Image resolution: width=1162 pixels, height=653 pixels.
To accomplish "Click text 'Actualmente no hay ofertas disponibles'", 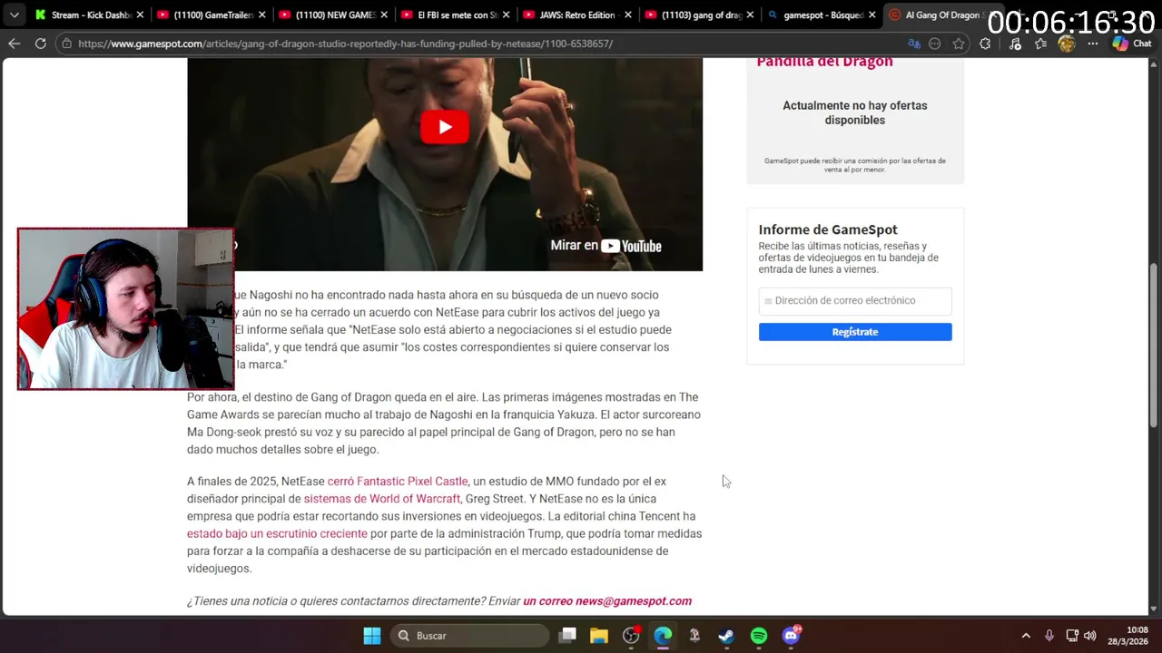I will [x=855, y=112].
